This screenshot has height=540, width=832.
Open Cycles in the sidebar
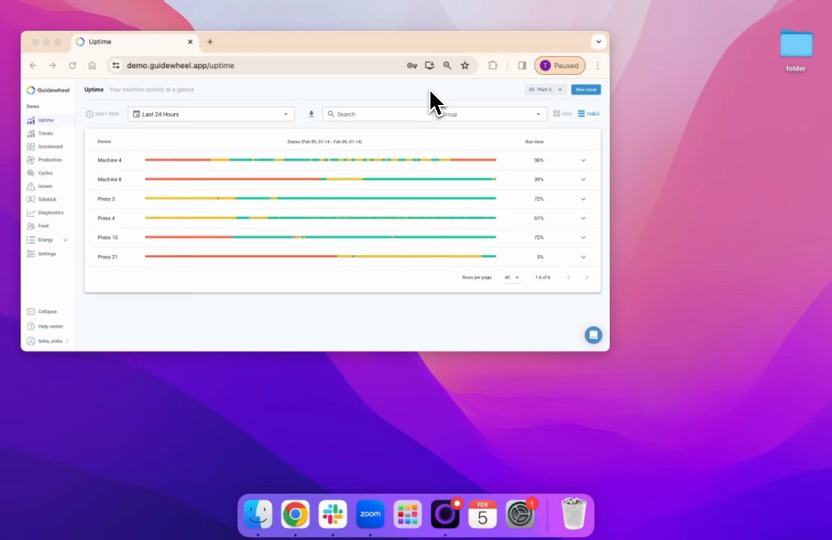(x=45, y=173)
